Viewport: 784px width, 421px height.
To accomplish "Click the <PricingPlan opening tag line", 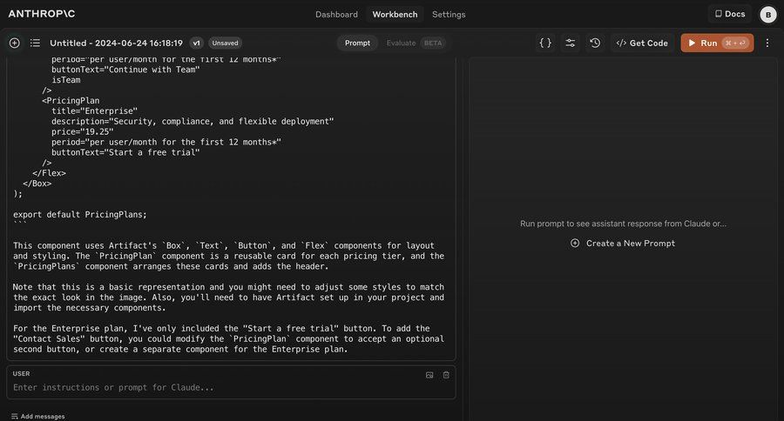I will 71,100.
